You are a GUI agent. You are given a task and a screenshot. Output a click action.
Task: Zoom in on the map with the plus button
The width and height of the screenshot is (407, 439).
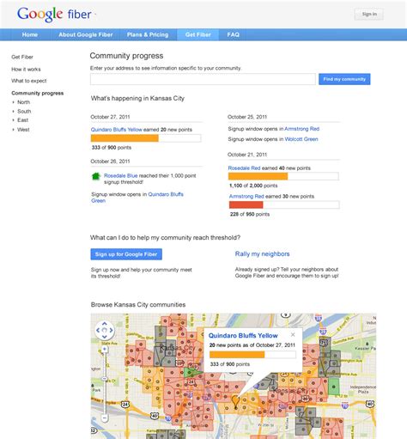pyautogui.click(x=105, y=349)
